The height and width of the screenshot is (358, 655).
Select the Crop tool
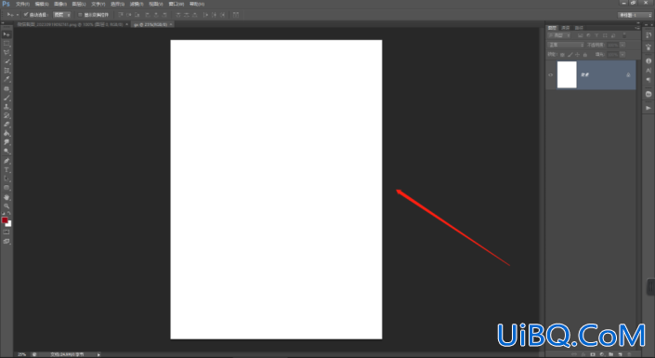click(7, 71)
